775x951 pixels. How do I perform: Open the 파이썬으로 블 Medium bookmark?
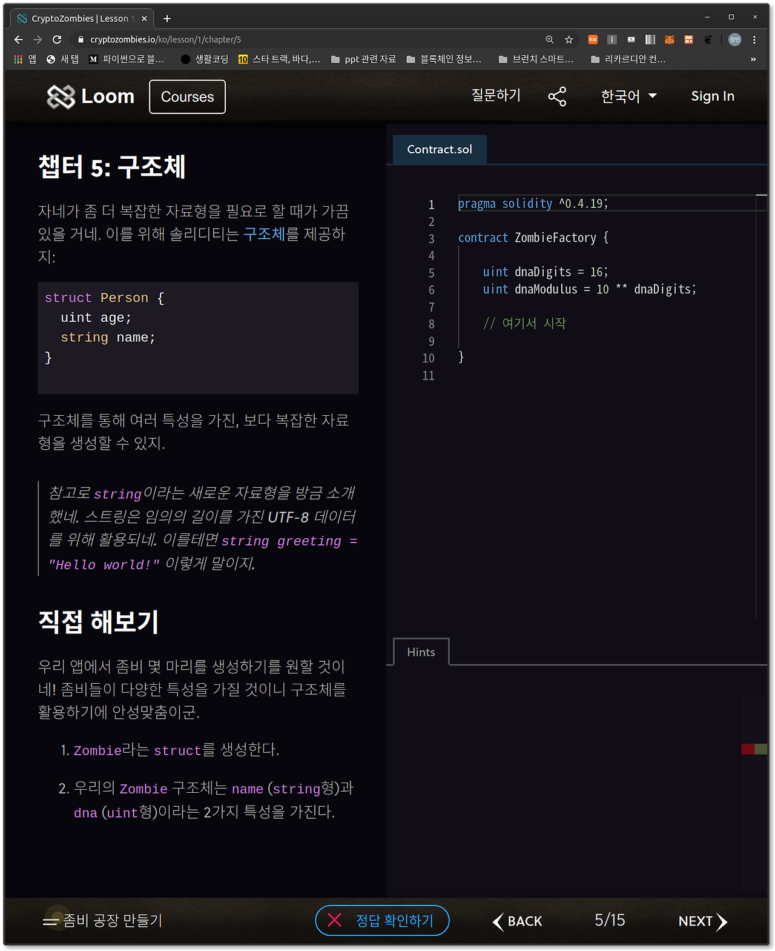pyautogui.click(x=127, y=59)
